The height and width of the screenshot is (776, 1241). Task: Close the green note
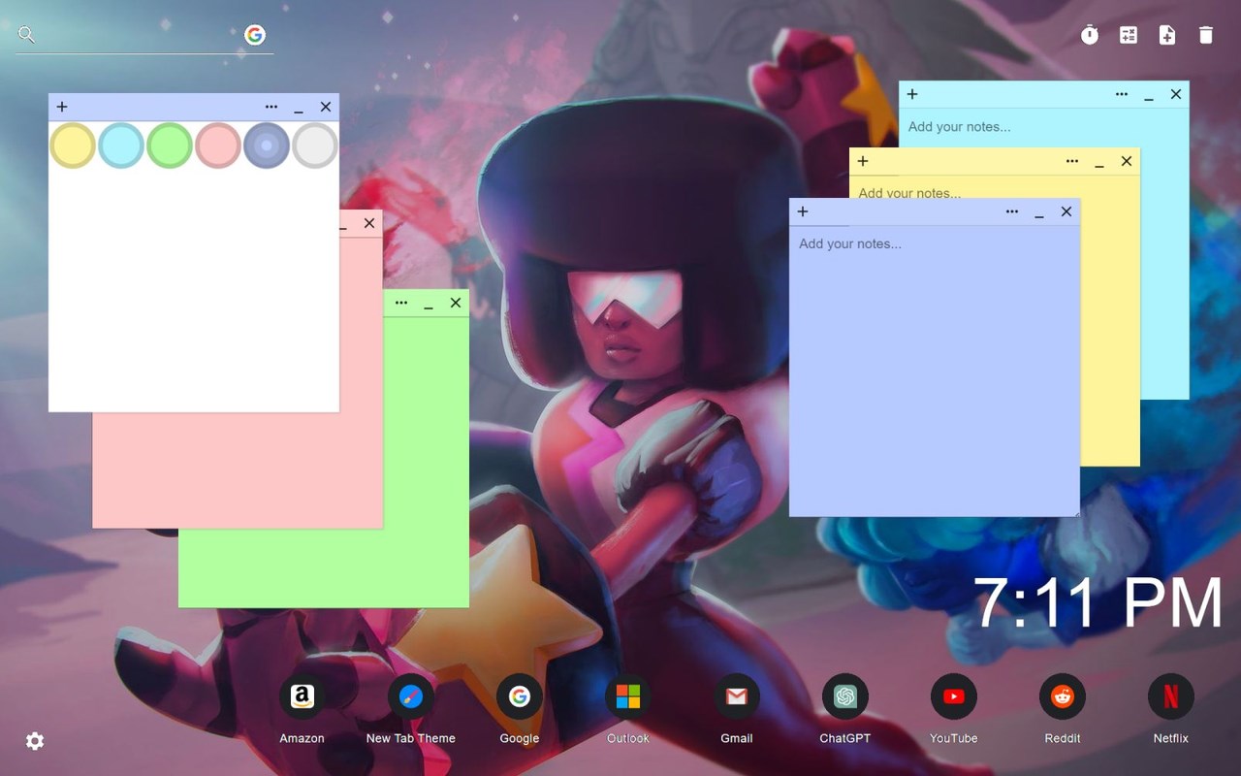(456, 303)
